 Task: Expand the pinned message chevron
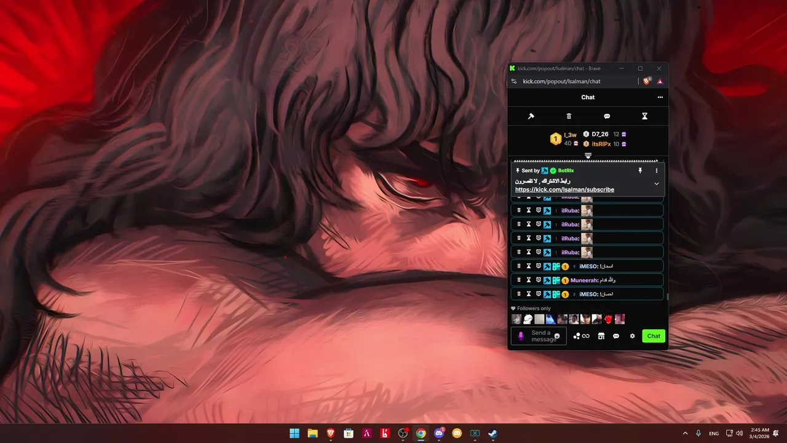[x=656, y=183]
